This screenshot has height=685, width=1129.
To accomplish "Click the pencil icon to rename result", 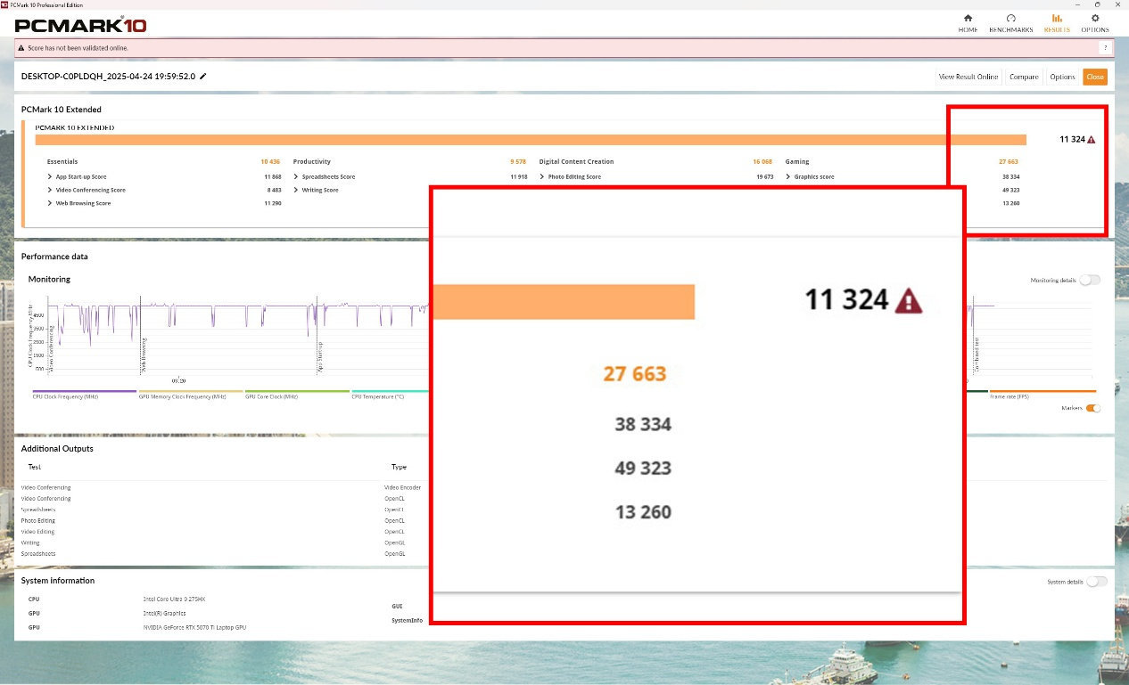I will (x=203, y=77).
